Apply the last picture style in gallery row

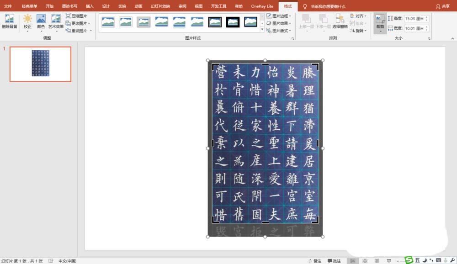[250, 22]
